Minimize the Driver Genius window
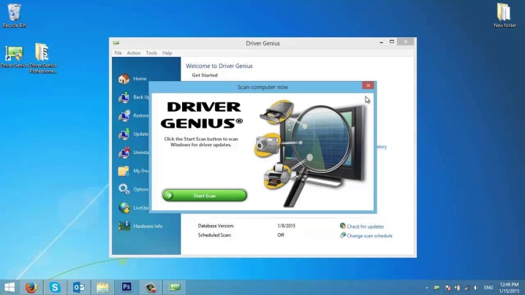The width and height of the screenshot is (525, 295). coord(382,42)
